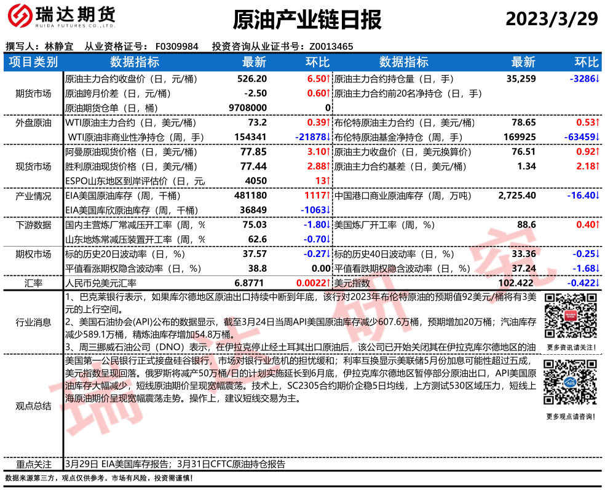Viewport: 605px width, 490px height.
Task: Select the 原油产业链日报 report title
Action: pos(307,20)
